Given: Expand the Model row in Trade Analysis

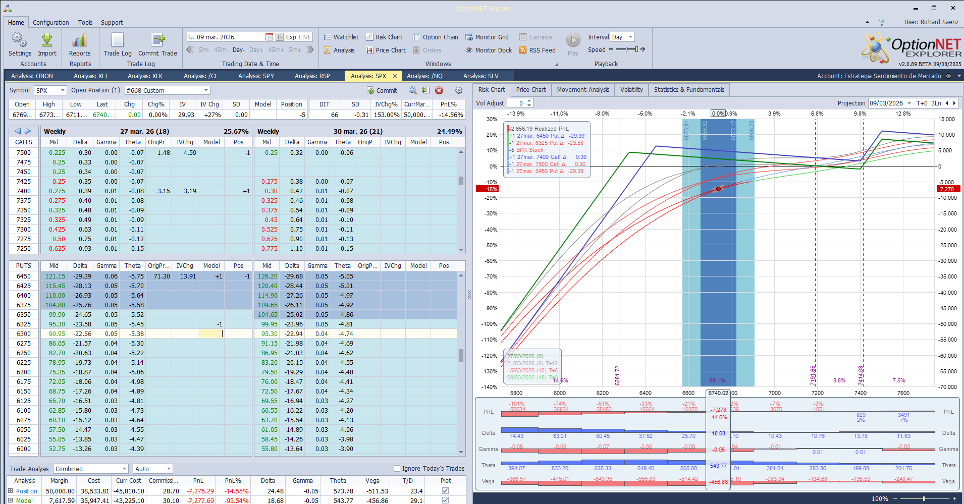Looking at the screenshot, I should 10,500.
